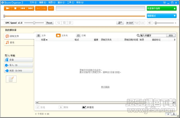The image size is (180, 118).
Task: Click the notepad edit icon in sidebar
Action: click(x=11, y=79)
